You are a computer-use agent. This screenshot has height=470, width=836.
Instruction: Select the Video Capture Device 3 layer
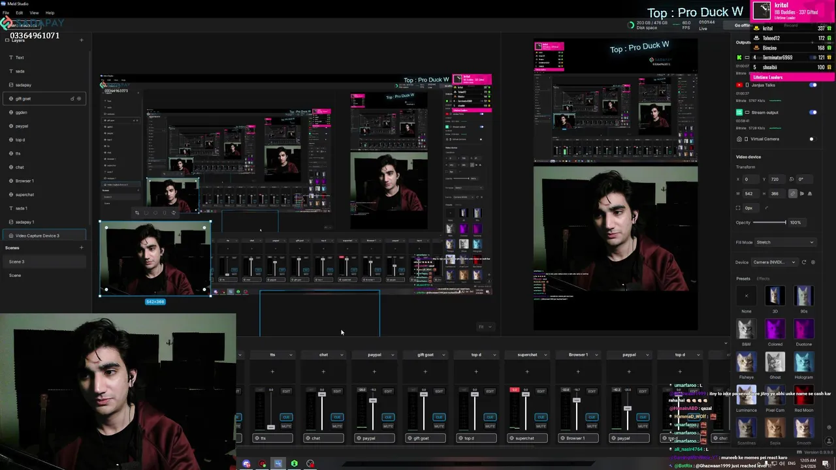click(x=45, y=236)
